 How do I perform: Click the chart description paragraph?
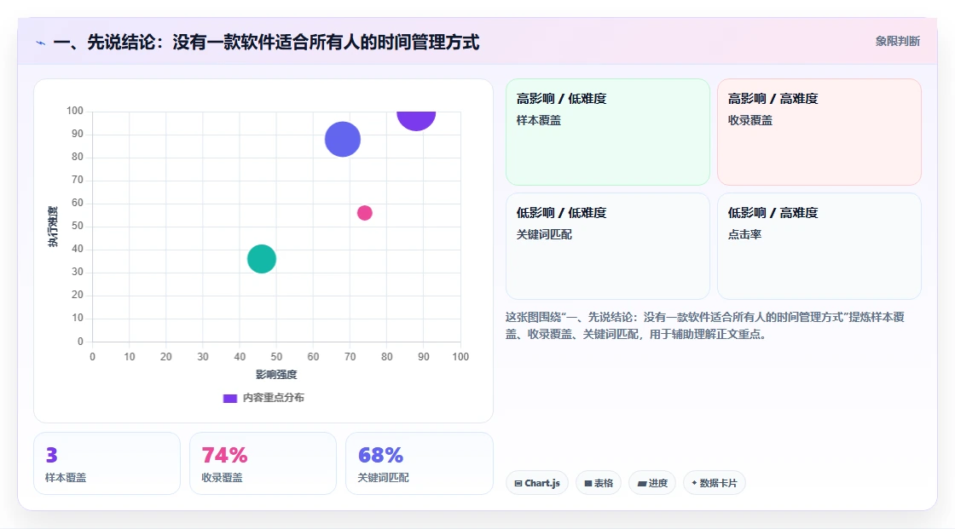click(704, 325)
